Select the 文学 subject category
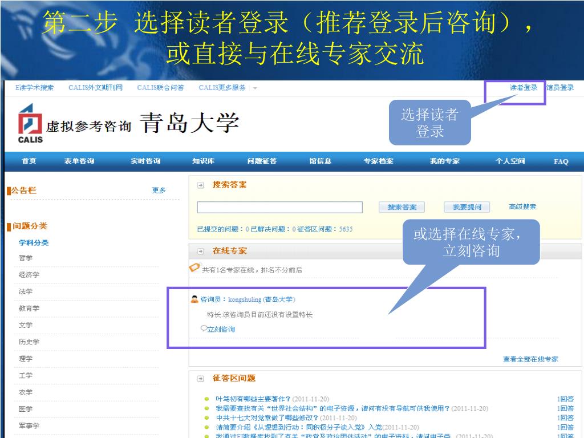The width and height of the screenshot is (584, 438). (26, 325)
